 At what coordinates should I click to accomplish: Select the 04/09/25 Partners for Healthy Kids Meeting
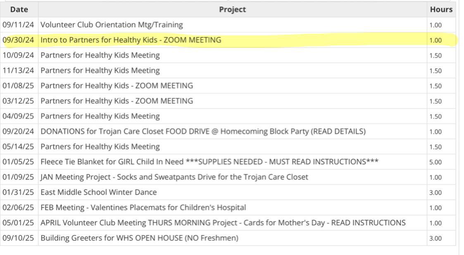click(100, 116)
